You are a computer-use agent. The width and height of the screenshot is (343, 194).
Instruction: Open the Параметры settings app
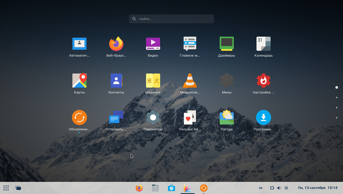(153, 118)
